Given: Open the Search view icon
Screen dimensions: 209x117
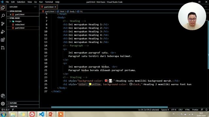Looking at the screenshot, I should point(3,16).
